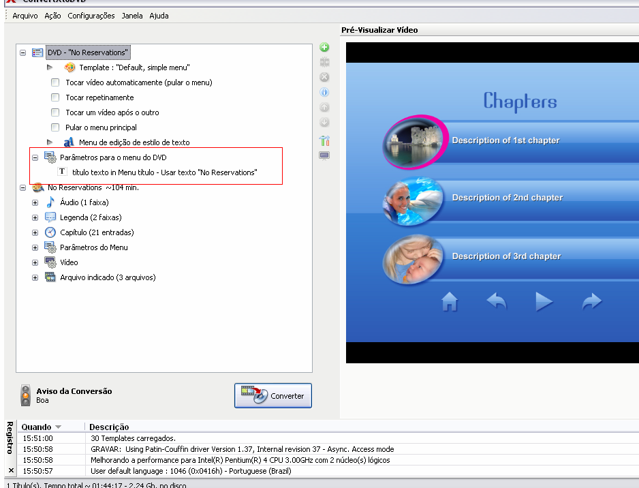The height and width of the screenshot is (488, 639).
Task: Open the Ação menu
Action: point(52,16)
